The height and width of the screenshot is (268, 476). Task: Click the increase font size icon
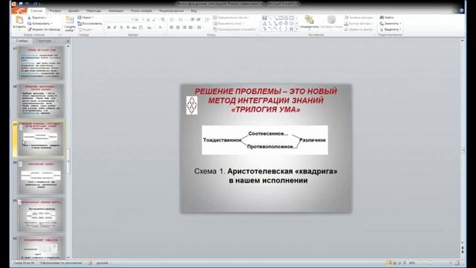coord(148,20)
